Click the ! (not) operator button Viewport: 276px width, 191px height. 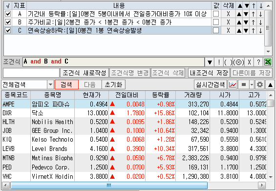[x=219, y=62]
